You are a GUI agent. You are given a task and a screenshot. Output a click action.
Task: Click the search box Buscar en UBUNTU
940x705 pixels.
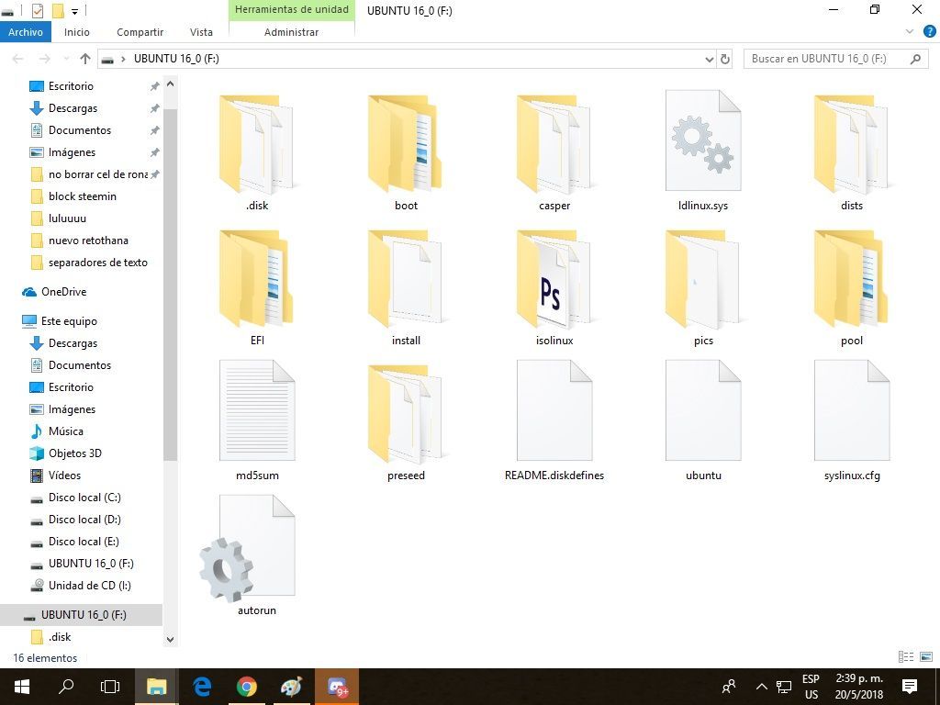(835, 59)
